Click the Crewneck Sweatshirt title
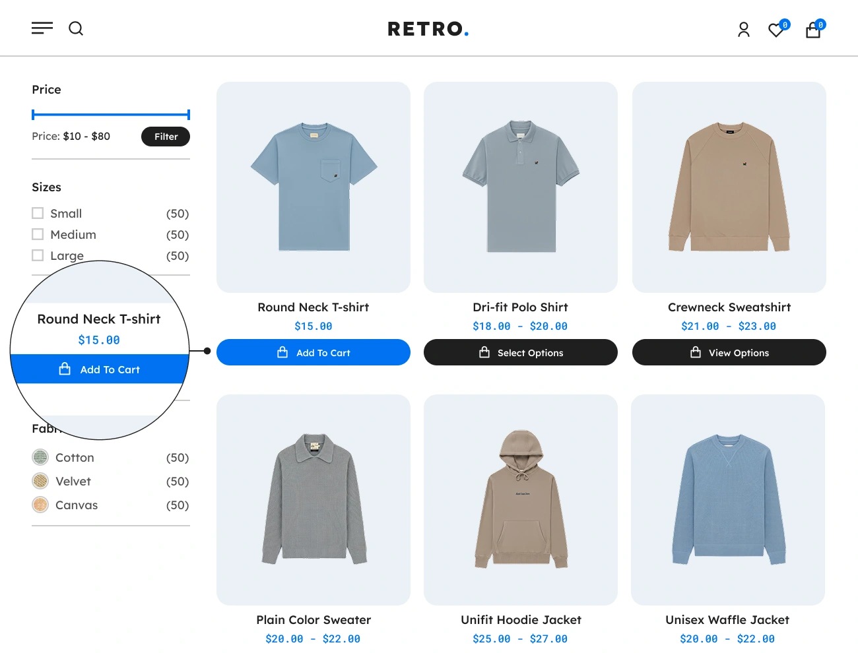 [x=729, y=307]
